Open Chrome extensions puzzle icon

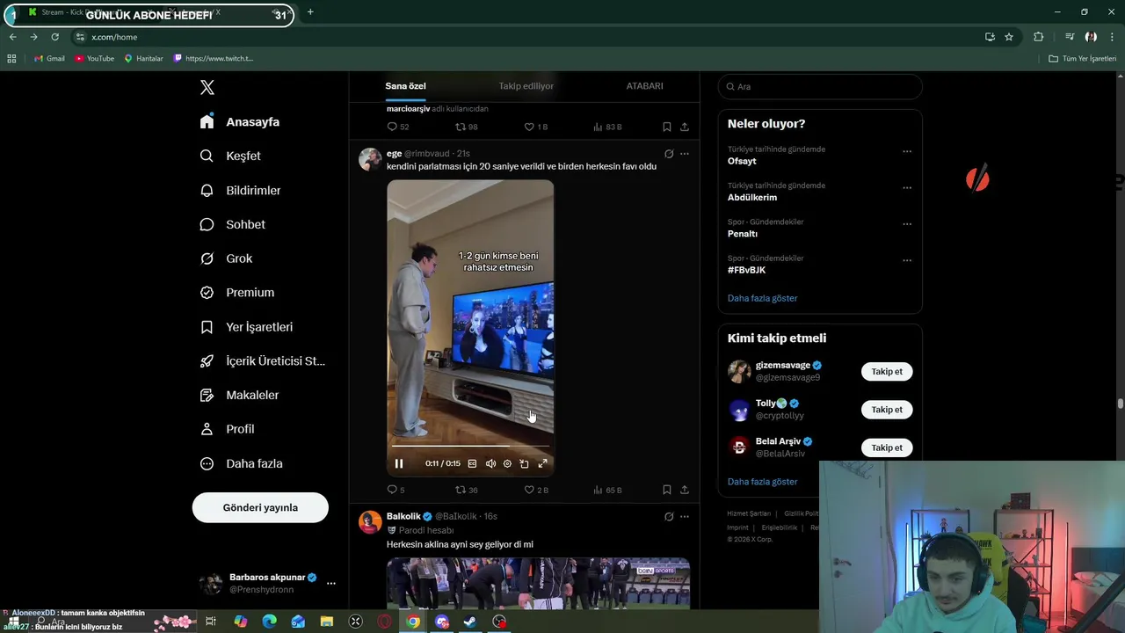(x=1038, y=37)
